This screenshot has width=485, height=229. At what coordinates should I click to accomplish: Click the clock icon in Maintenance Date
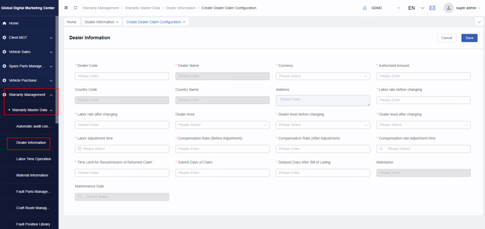pyautogui.click(x=79, y=197)
